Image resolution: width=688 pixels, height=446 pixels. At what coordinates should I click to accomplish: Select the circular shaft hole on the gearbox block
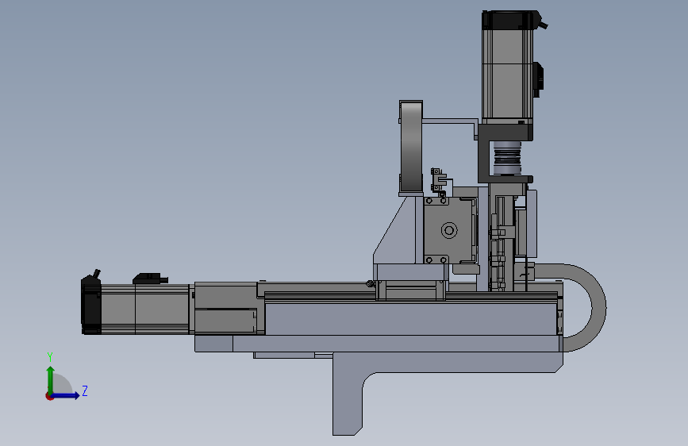tap(449, 230)
